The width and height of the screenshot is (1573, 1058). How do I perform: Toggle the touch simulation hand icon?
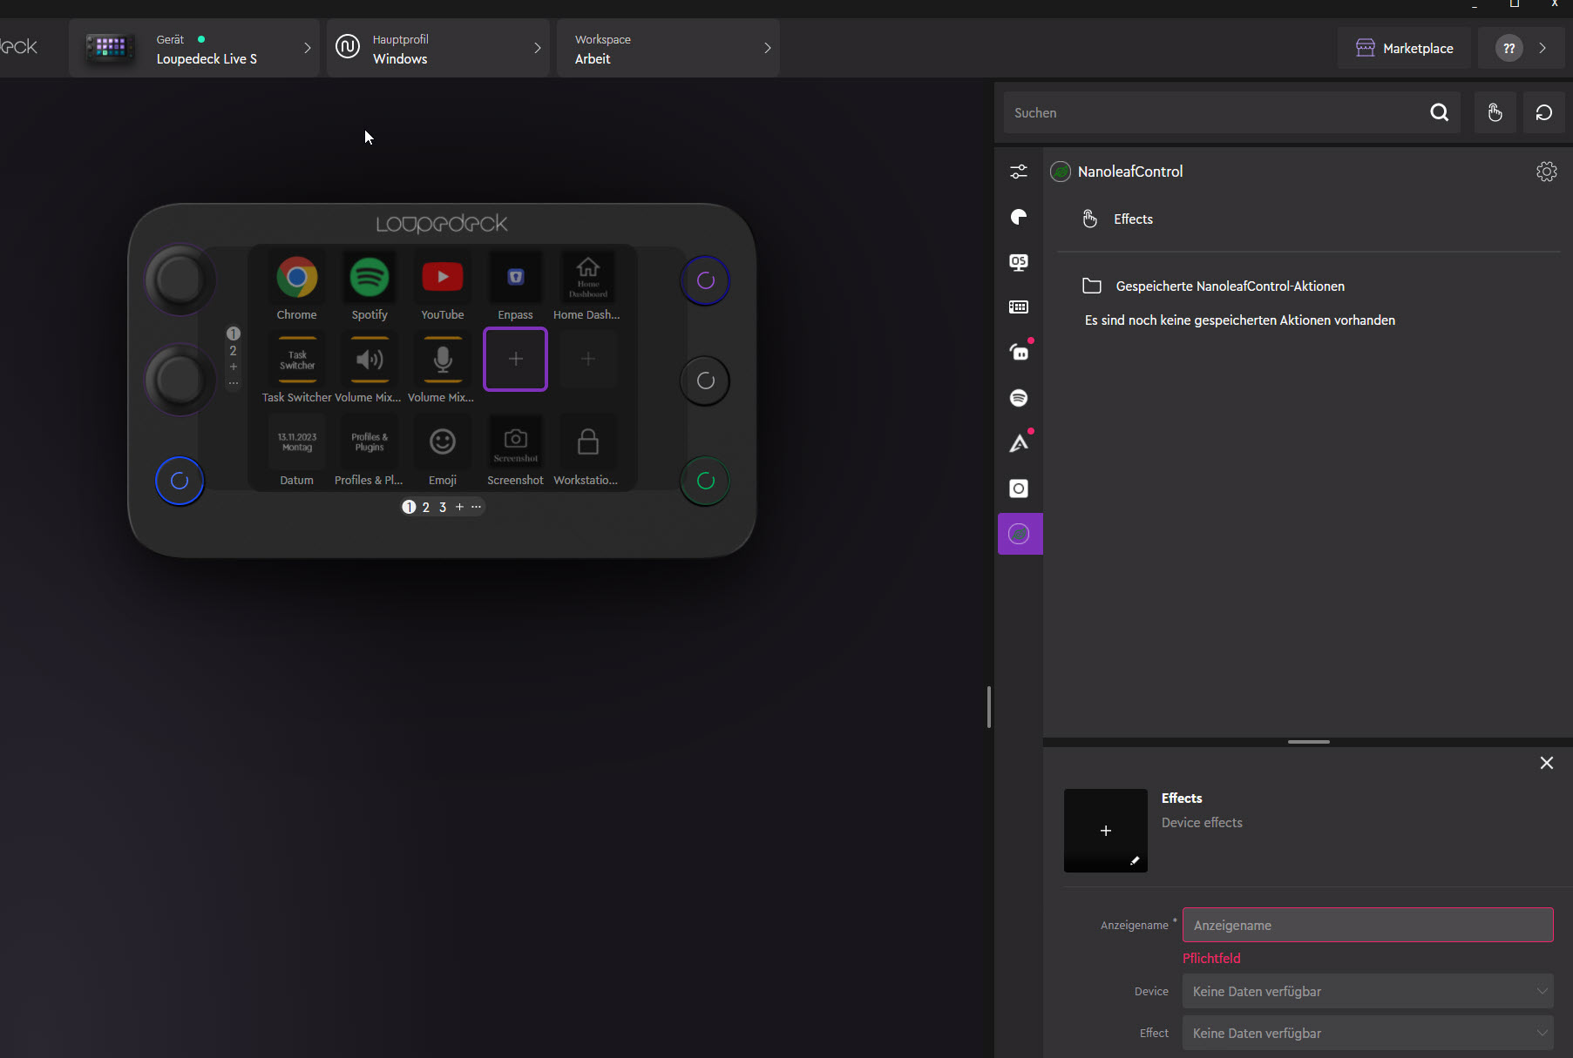(x=1495, y=112)
